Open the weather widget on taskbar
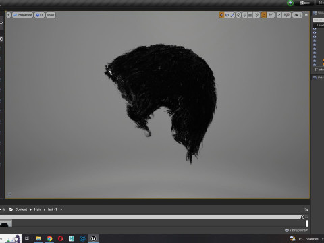The height and width of the screenshot is (243, 324). coord(304,239)
